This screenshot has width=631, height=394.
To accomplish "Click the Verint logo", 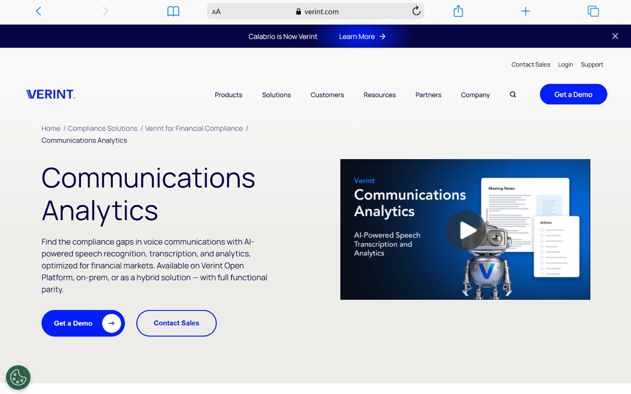I will tap(51, 94).
